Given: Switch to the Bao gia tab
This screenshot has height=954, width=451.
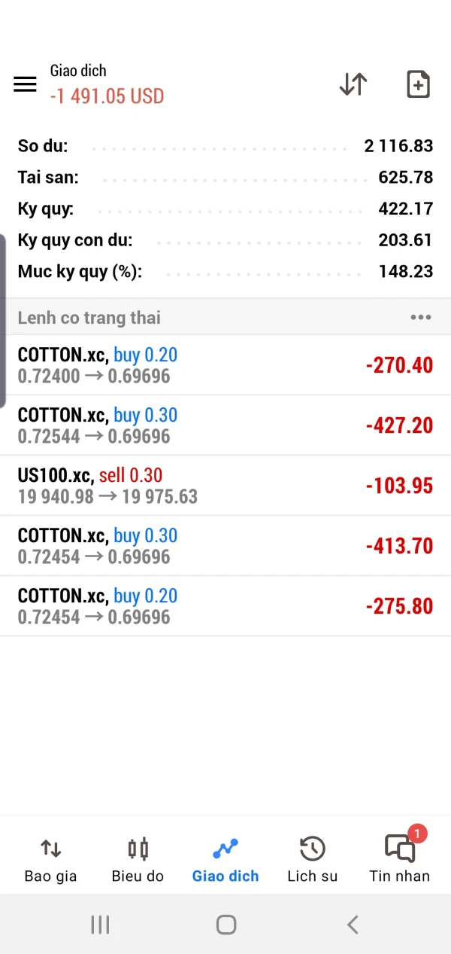Looking at the screenshot, I should click(x=50, y=860).
